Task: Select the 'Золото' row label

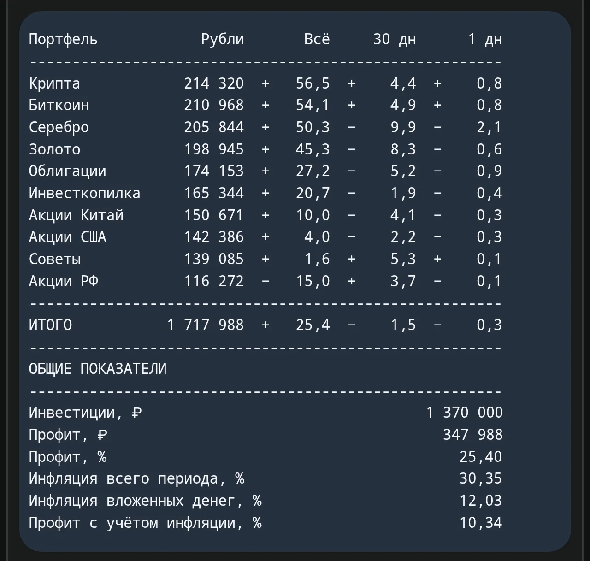Action: coord(54,149)
